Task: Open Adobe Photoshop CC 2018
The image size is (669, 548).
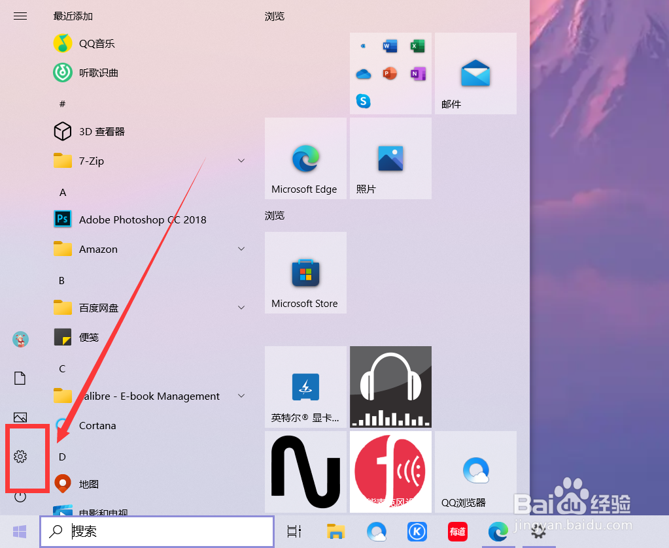Action: click(x=149, y=219)
